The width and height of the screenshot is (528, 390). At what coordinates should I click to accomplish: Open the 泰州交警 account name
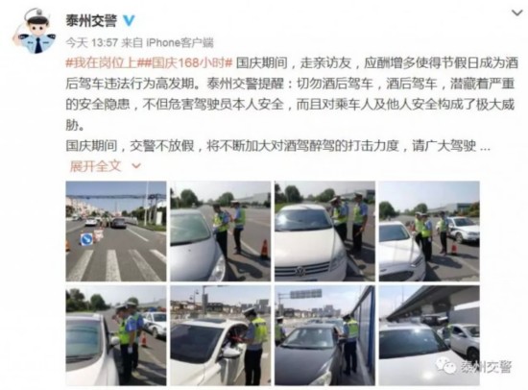[x=91, y=21]
